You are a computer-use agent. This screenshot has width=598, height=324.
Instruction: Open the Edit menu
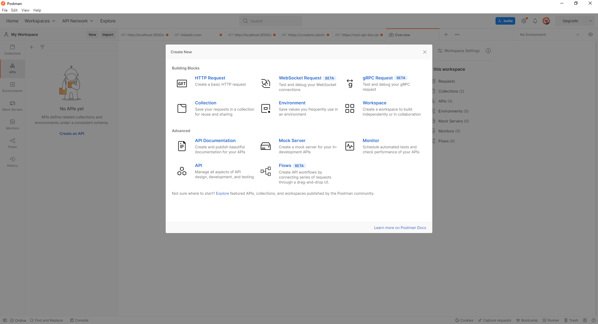14,10
